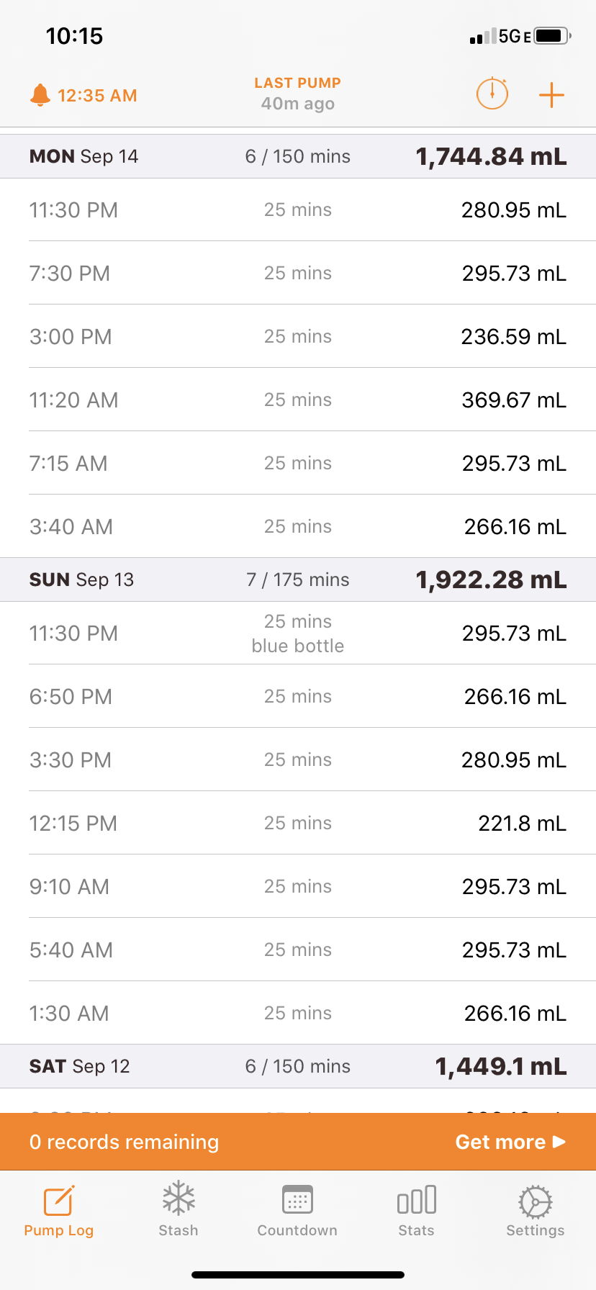Switch to the Countdown calendar tab
The image size is (596, 1290).
(x=297, y=1209)
